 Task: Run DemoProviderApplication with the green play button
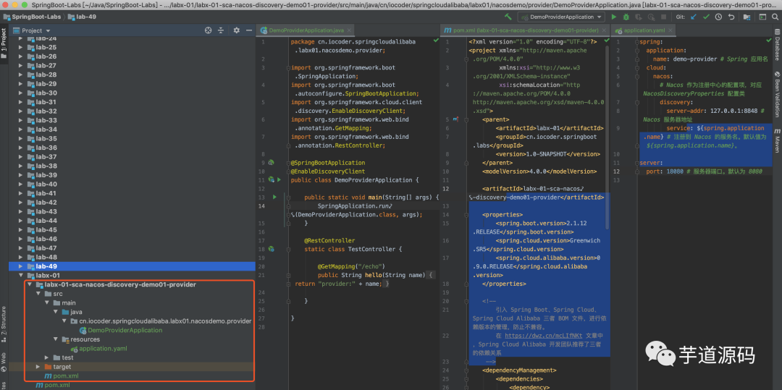[615, 17]
